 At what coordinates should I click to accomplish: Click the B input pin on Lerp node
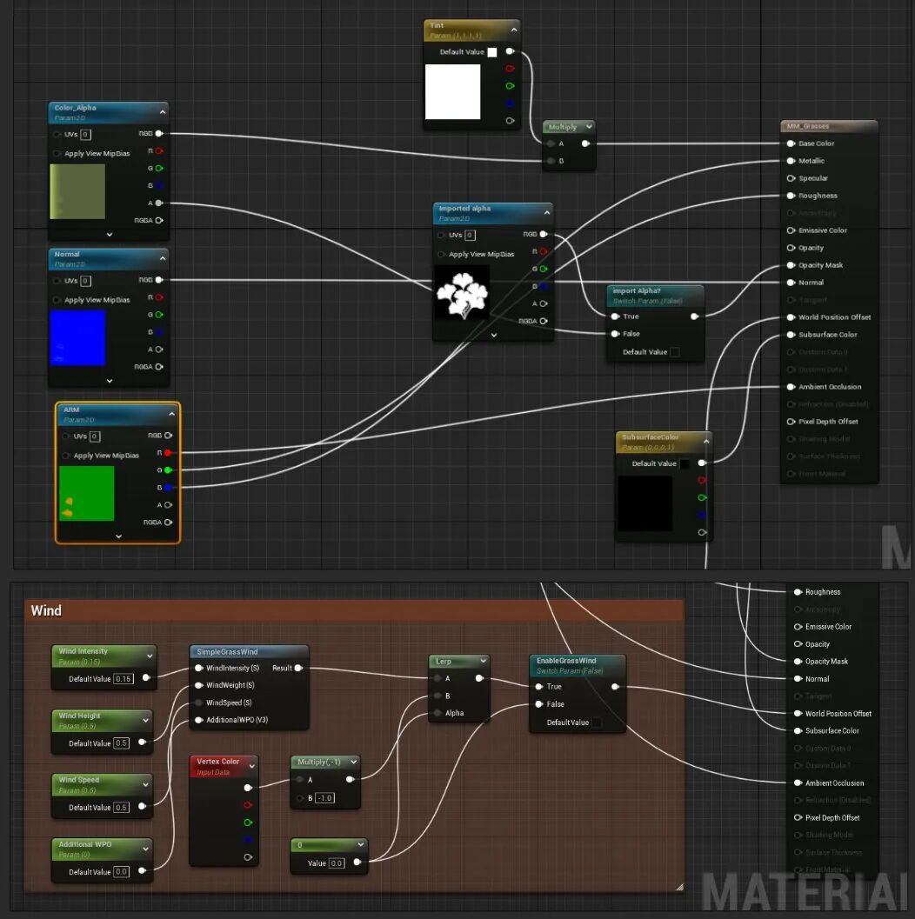coord(437,696)
